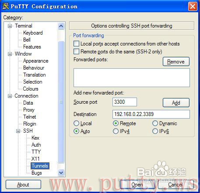Click the Cancel button

[x=175, y=185]
